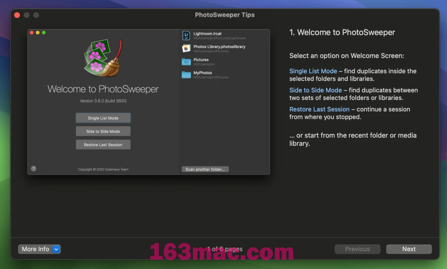Select Single List Mode in welcome screenshot
Image resolution: width=447 pixels, height=269 pixels.
point(103,118)
